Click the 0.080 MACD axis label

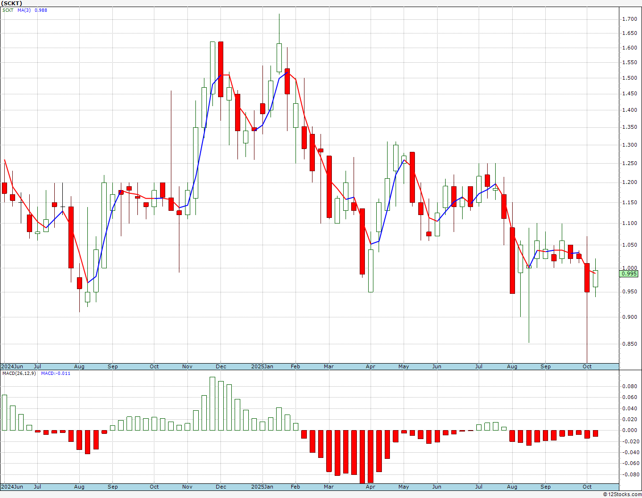631,387
